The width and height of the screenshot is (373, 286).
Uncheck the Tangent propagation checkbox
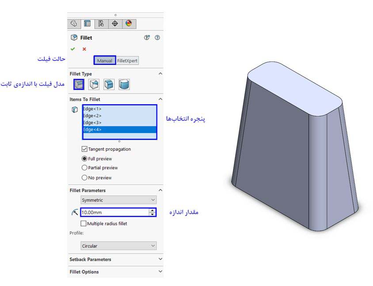(85, 149)
